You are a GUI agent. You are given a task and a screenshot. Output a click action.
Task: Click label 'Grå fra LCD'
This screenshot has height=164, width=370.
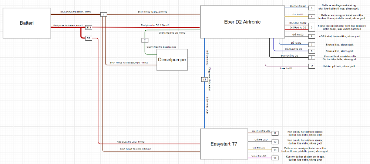point(260,140)
